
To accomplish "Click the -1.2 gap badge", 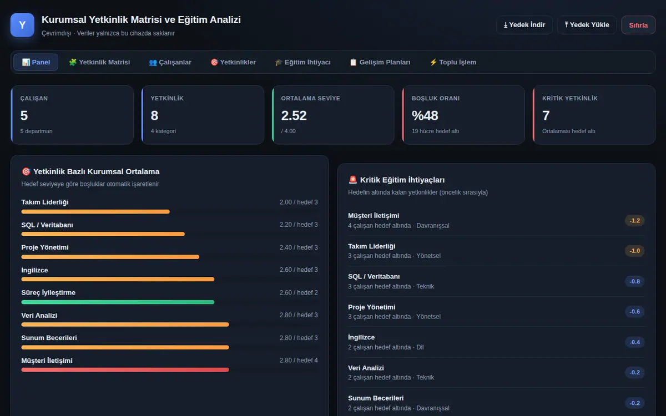I will (635, 221).
